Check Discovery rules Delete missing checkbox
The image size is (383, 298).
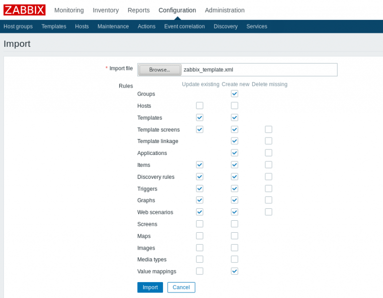click(268, 177)
